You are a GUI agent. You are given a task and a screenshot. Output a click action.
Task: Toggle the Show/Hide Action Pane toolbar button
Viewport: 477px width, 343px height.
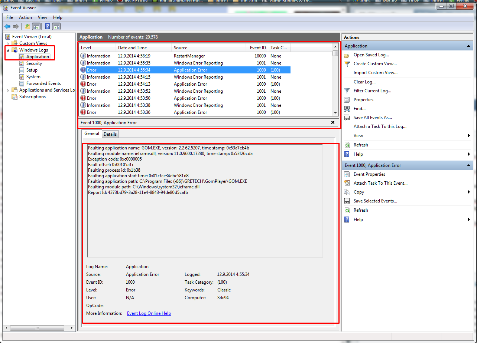pyautogui.click(x=56, y=26)
